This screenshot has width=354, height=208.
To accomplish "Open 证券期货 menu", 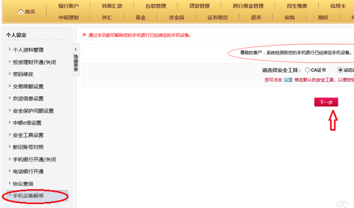I will pyautogui.click(x=217, y=18).
